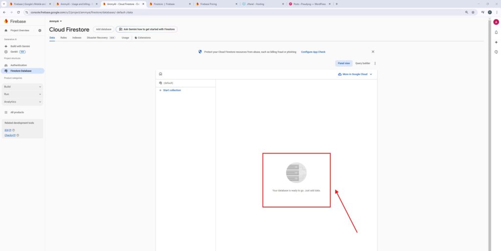This screenshot has width=501, height=251.
Task: Open project settings gear icon
Action: pyautogui.click(x=40, y=30)
